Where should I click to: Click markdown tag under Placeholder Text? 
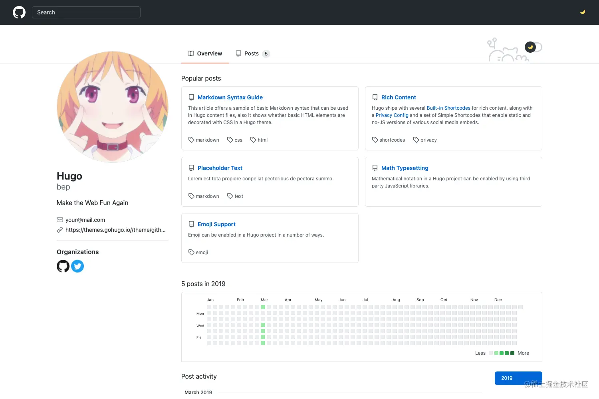tap(204, 196)
